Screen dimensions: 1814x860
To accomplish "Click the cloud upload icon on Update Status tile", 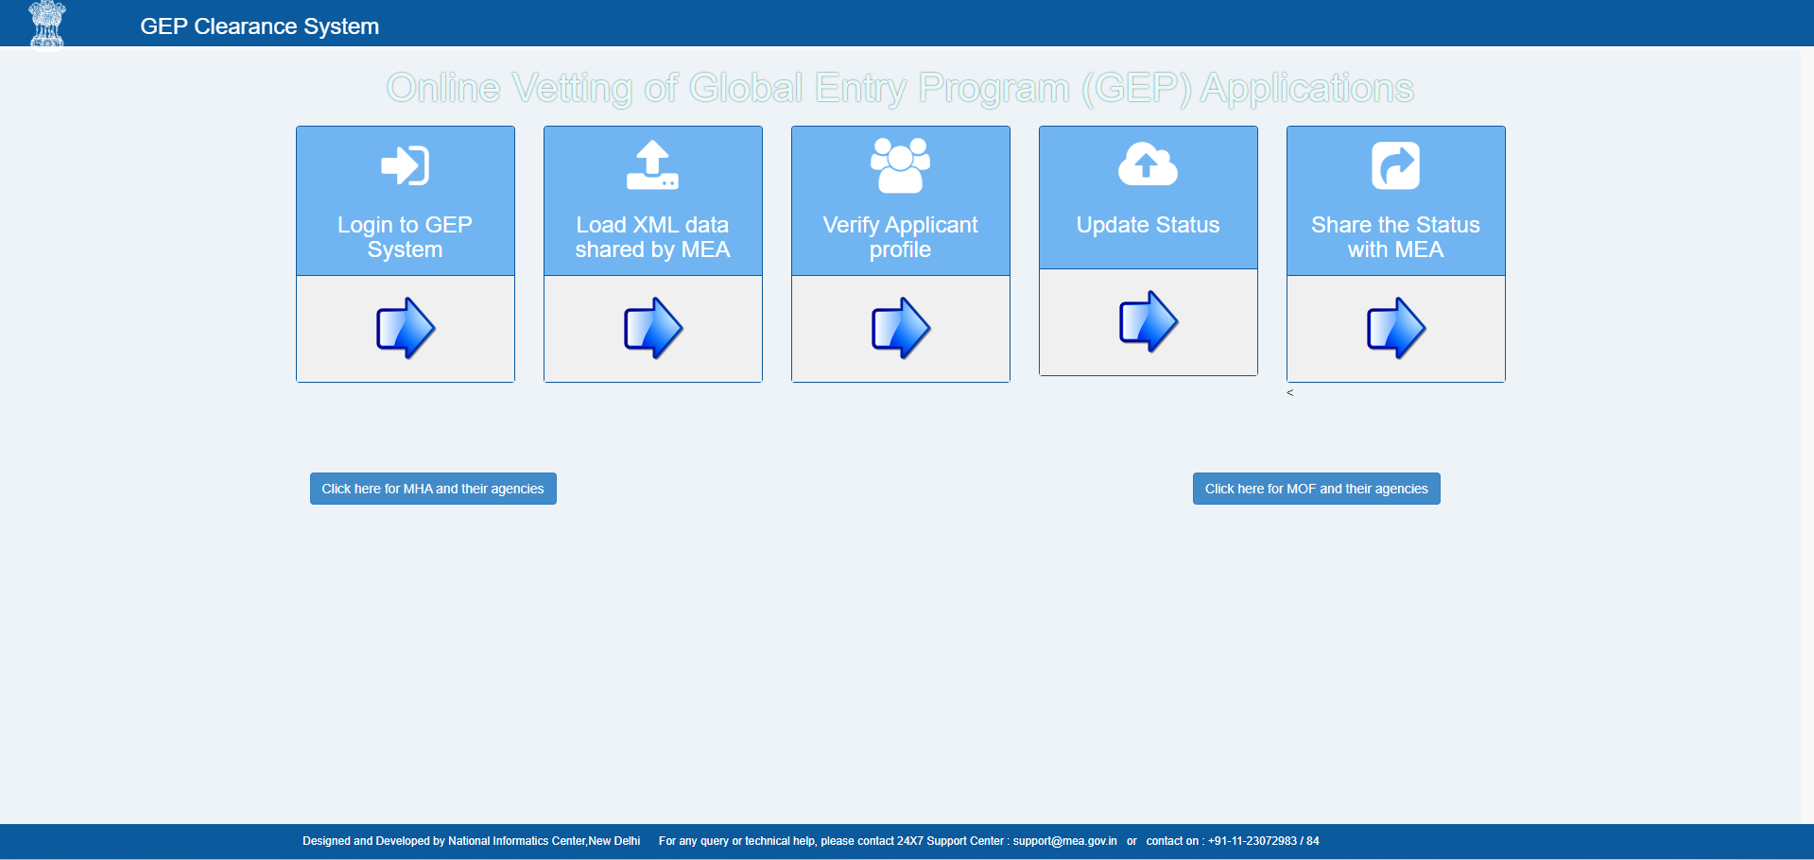I will coord(1148,163).
